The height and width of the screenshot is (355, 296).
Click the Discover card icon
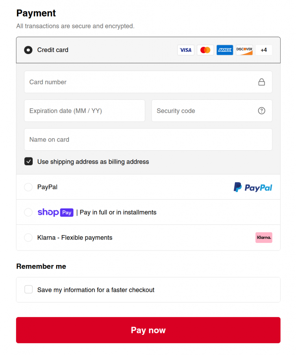[244, 50]
